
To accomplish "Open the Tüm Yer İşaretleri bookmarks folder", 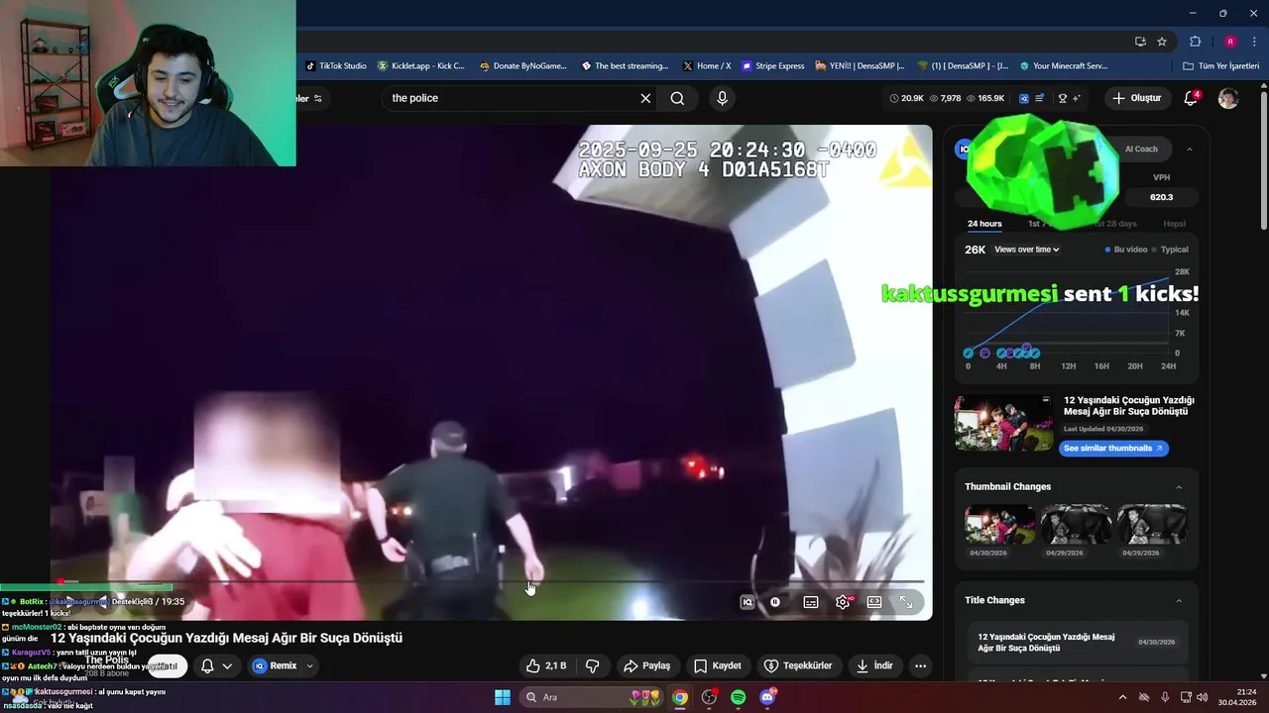I will 1221,66.
